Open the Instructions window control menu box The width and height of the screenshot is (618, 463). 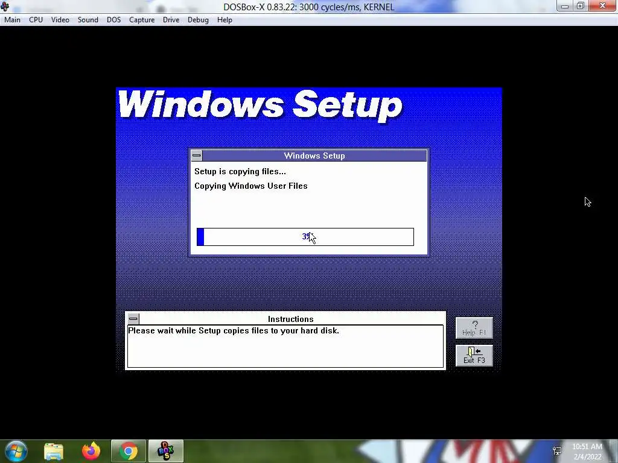(x=133, y=318)
